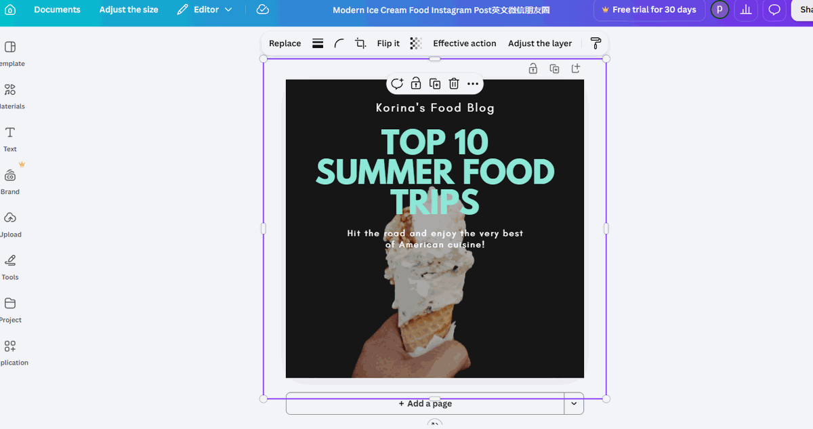This screenshot has width=813, height=429.
Task: Open the Upload sidebar panel
Action: click(x=10, y=224)
